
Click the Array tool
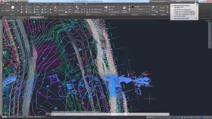point(44,12)
